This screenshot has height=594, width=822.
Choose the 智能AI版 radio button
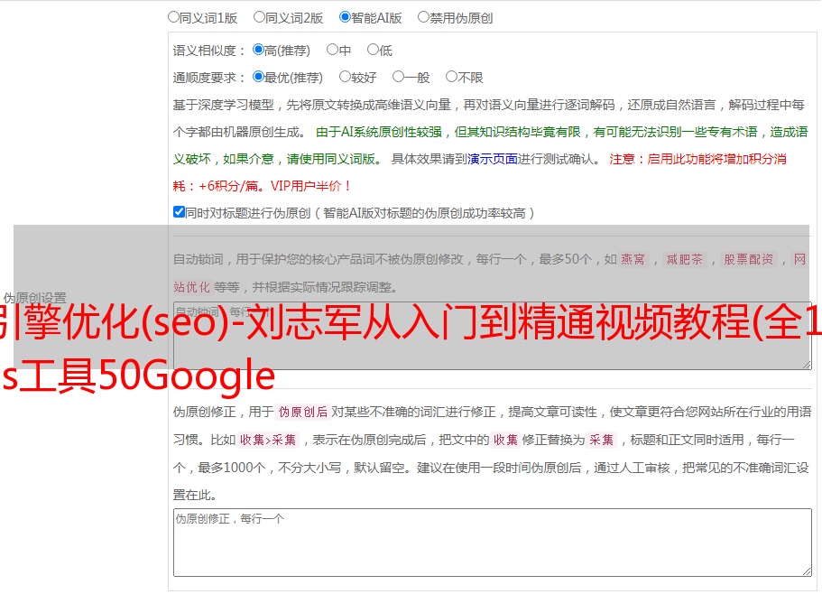point(345,17)
